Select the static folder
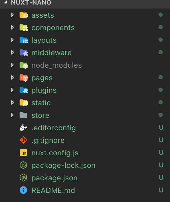This screenshot has height=202, width=170. tap(85, 102)
